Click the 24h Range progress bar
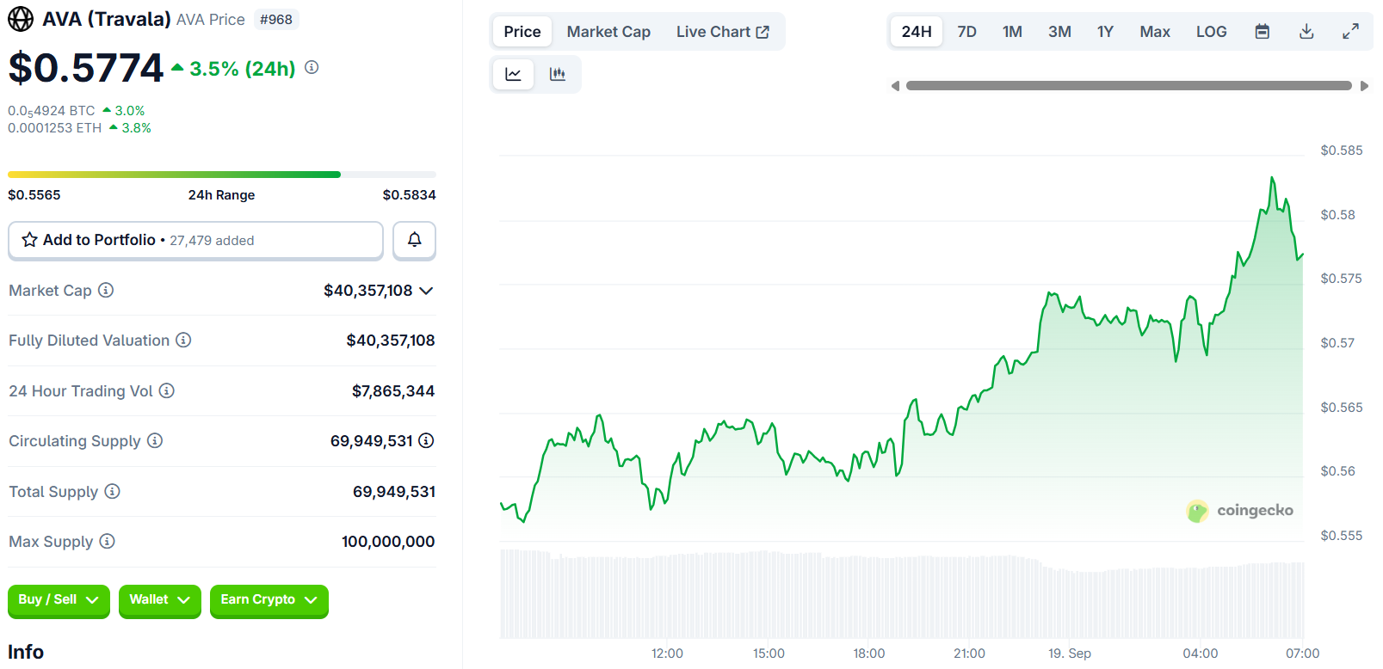The width and height of the screenshot is (1383, 669). 222,175
